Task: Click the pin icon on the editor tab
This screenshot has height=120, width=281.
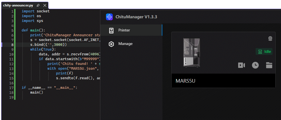Action: [x=38, y=5]
